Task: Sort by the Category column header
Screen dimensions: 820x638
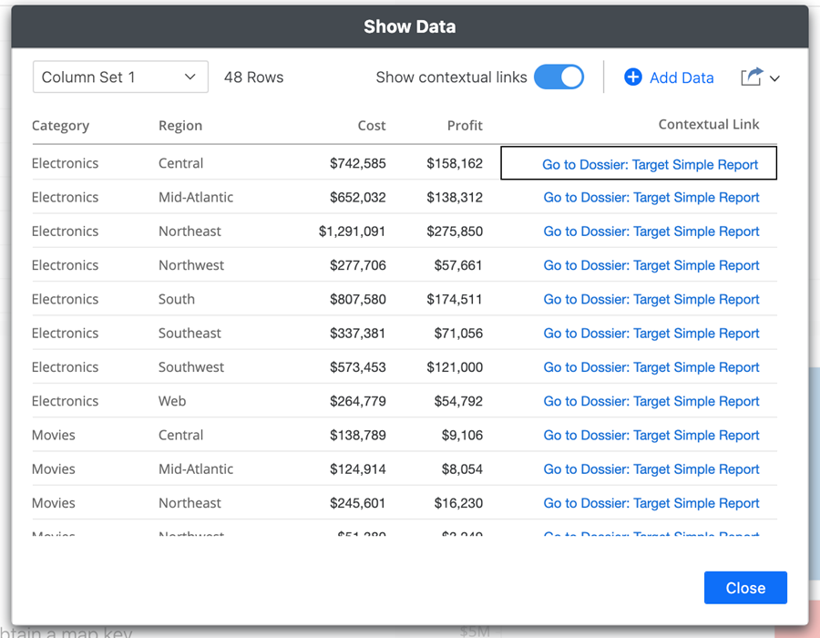Action: pyautogui.click(x=60, y=126)
